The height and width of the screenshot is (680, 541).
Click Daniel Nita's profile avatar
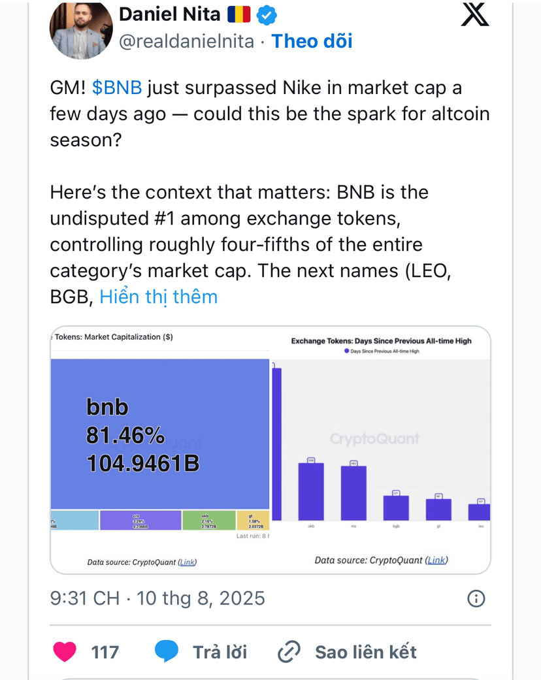[81, 29]
